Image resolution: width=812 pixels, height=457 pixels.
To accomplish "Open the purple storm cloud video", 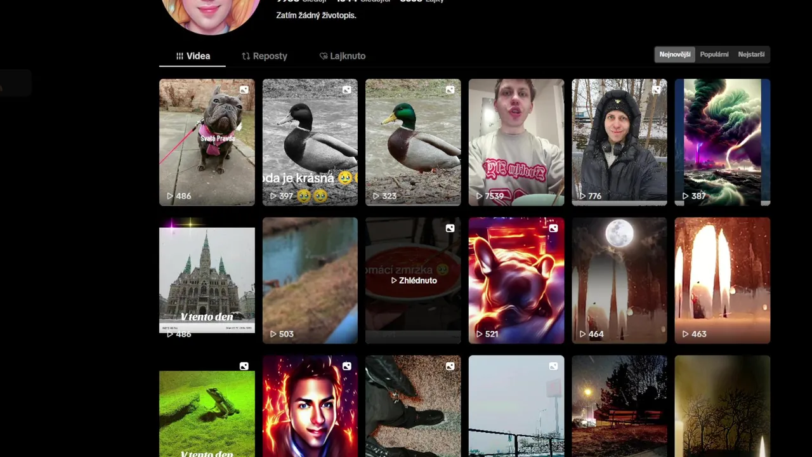I will pos(723,142).
